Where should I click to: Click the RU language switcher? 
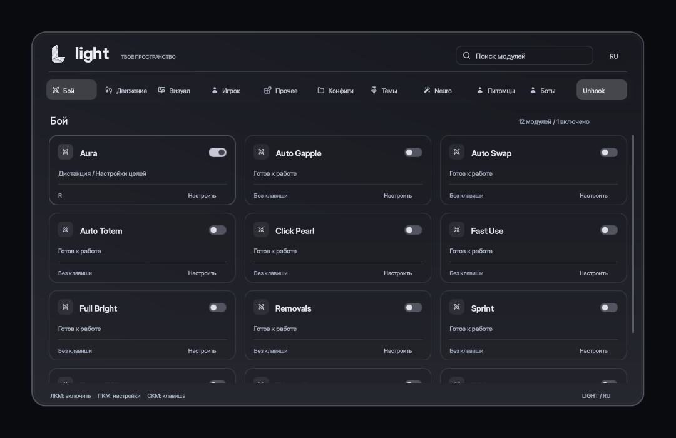(614, 56)
